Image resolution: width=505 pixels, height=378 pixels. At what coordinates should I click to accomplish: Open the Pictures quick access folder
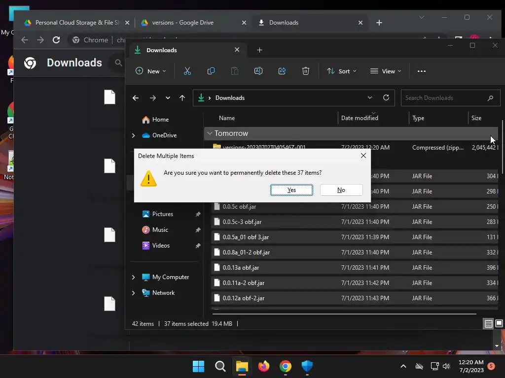click(x=163, y=214)
